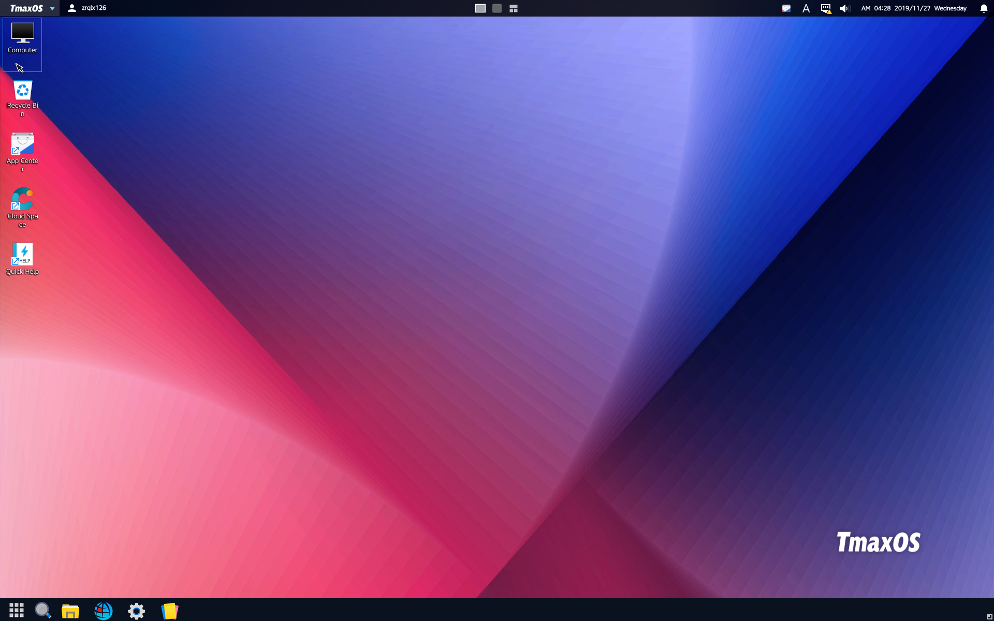Open the notification bell in top bar
The width and height of the screenshot is (994, 621).
(984, 8)
